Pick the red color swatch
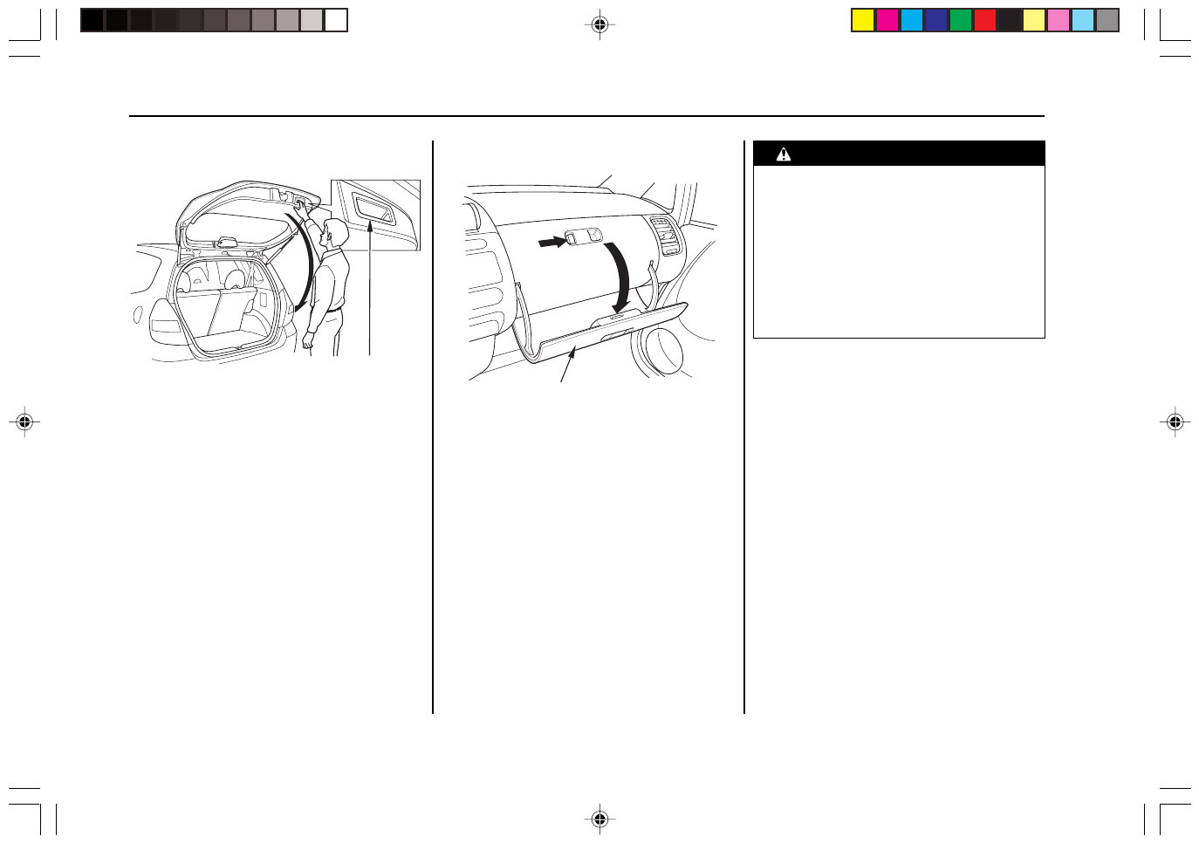 click(x=985, y=21)
